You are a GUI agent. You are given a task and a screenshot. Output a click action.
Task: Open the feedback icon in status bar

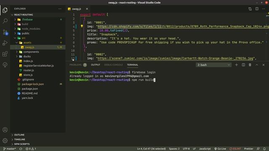click(x=258, y=149)
